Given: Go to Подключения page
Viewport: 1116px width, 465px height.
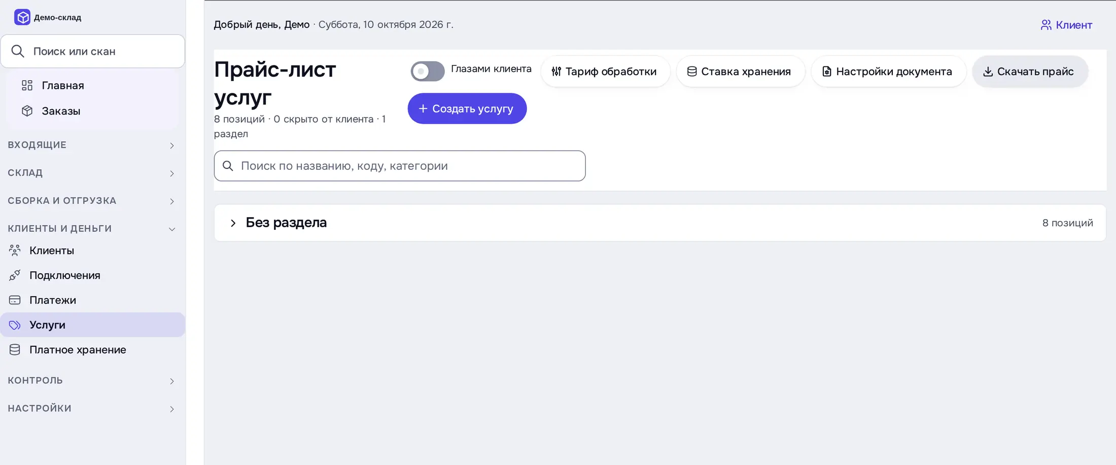Looking at the screenshot, I should pos(93,275).
